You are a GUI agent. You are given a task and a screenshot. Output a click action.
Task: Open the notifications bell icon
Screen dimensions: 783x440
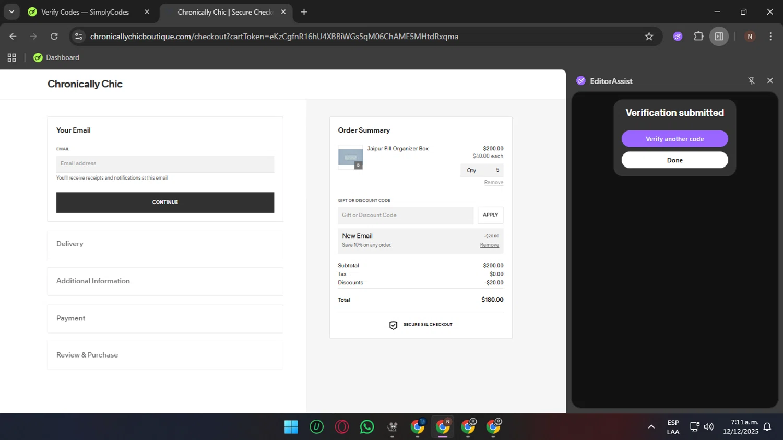click(x=767, y=427)
